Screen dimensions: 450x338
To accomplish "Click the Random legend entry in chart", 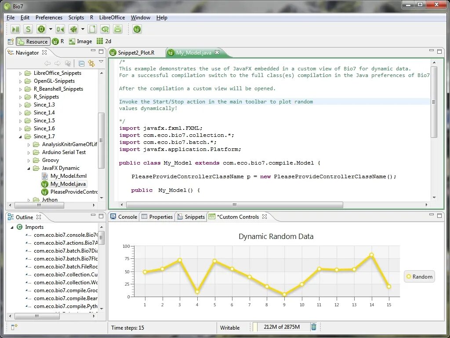I will (x=419, y=276).
